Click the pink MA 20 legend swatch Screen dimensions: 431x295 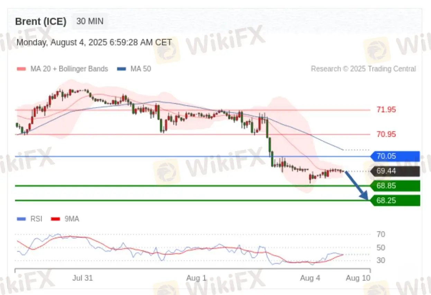(21, 69)
